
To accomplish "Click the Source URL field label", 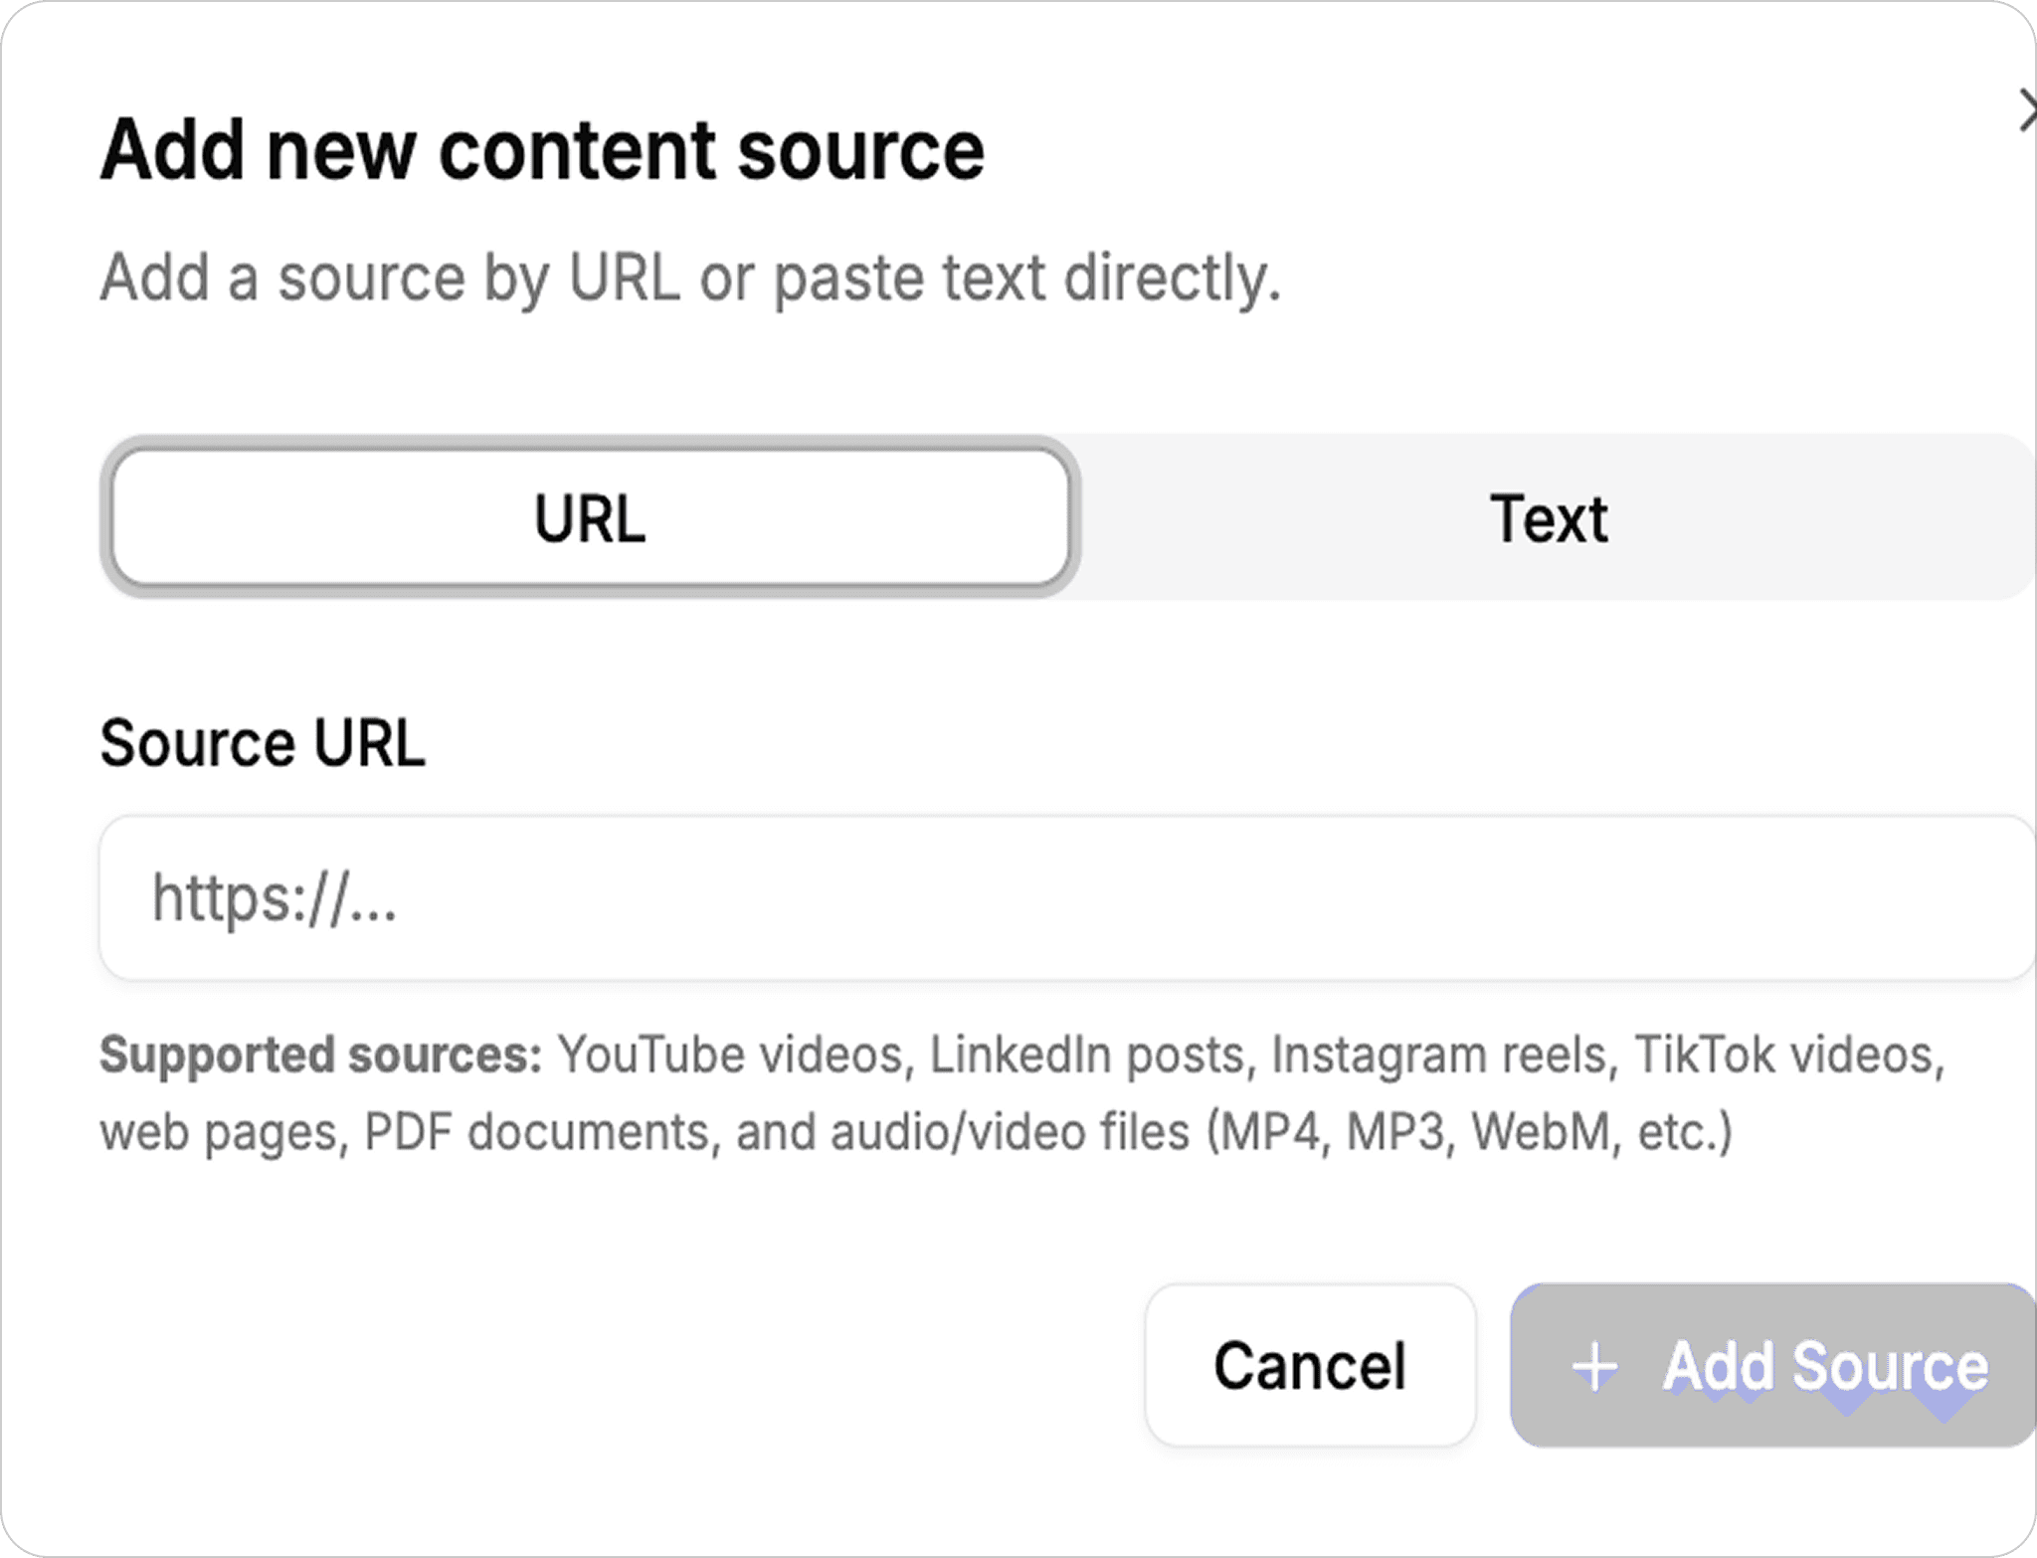I will click(263, 743).
